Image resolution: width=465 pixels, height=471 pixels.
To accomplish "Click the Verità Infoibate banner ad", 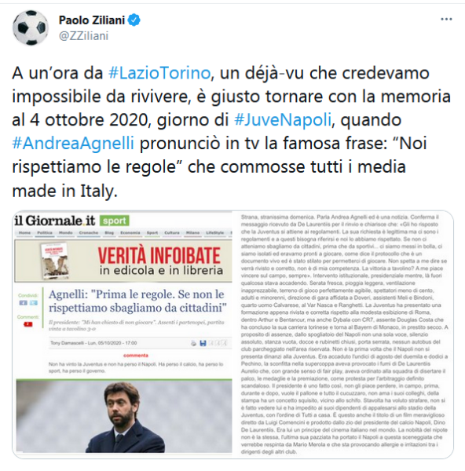I will [x=123, y=261].
